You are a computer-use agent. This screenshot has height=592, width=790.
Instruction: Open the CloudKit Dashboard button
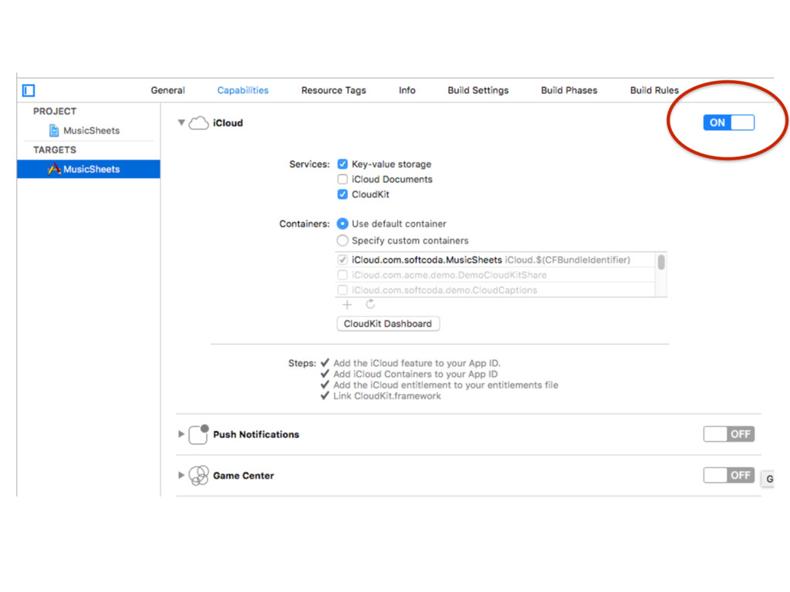388,324
